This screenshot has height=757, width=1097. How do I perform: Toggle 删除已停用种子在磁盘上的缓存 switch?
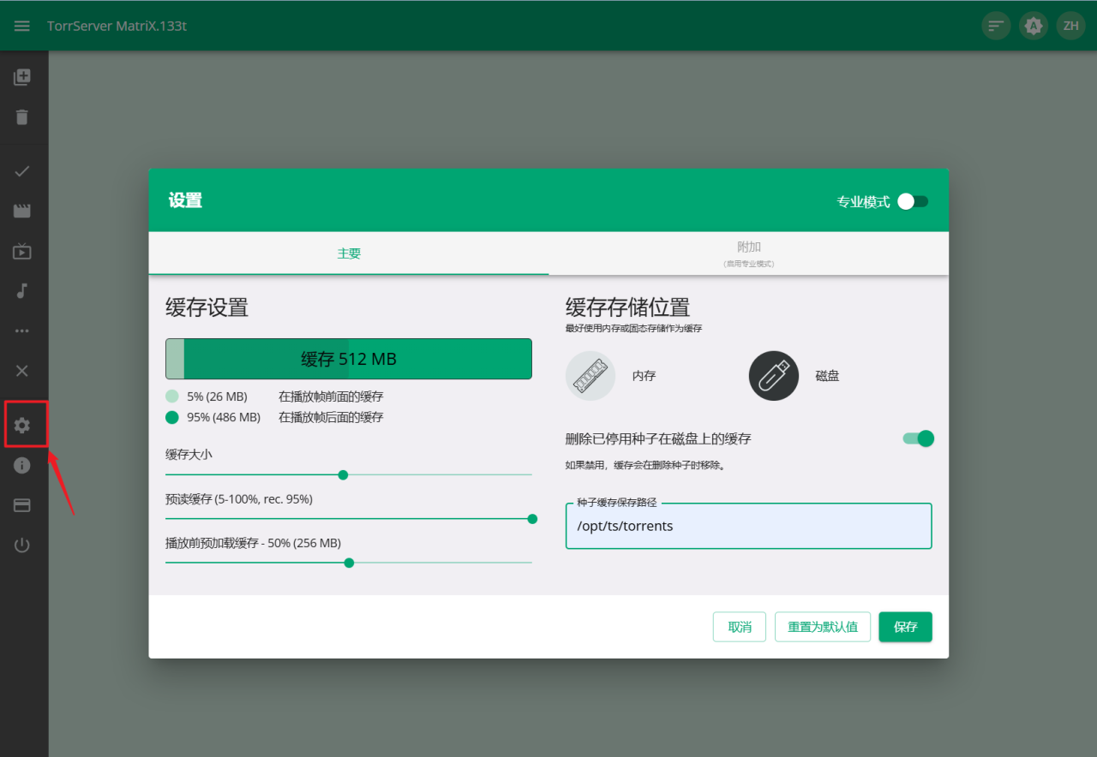coord(918,438)
